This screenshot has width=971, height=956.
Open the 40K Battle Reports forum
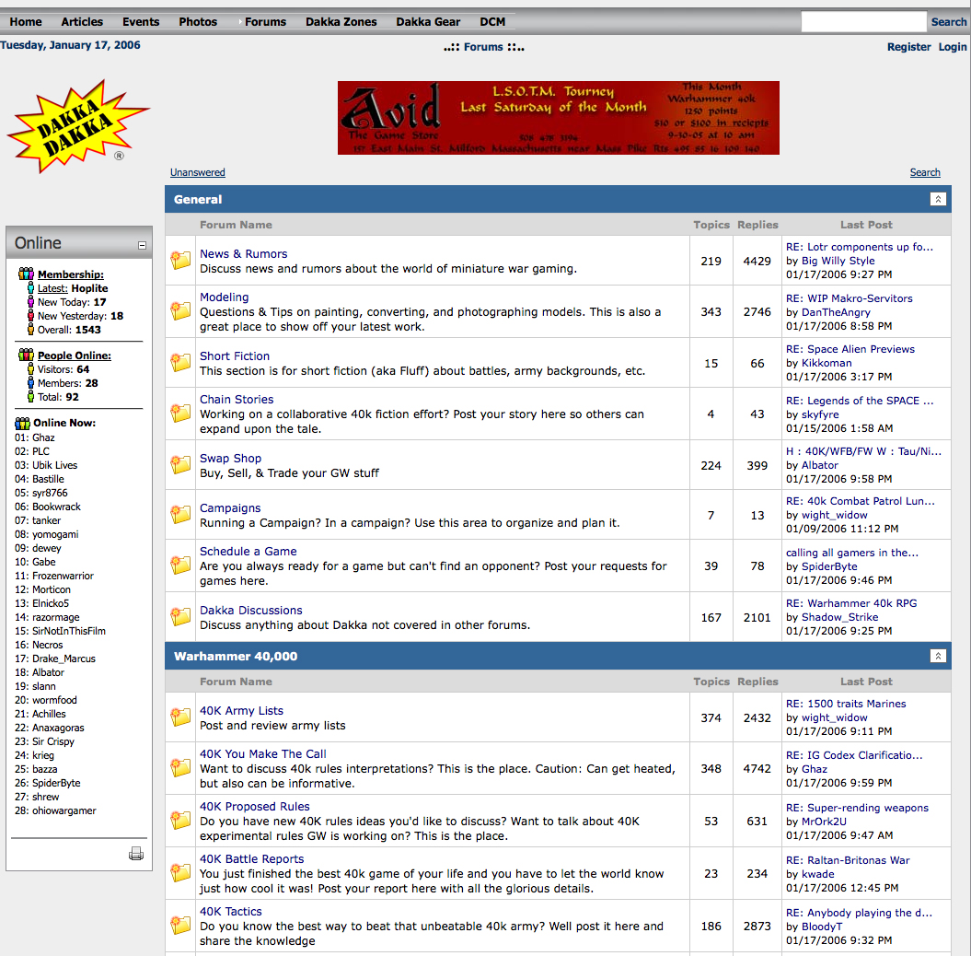(251, 858)
